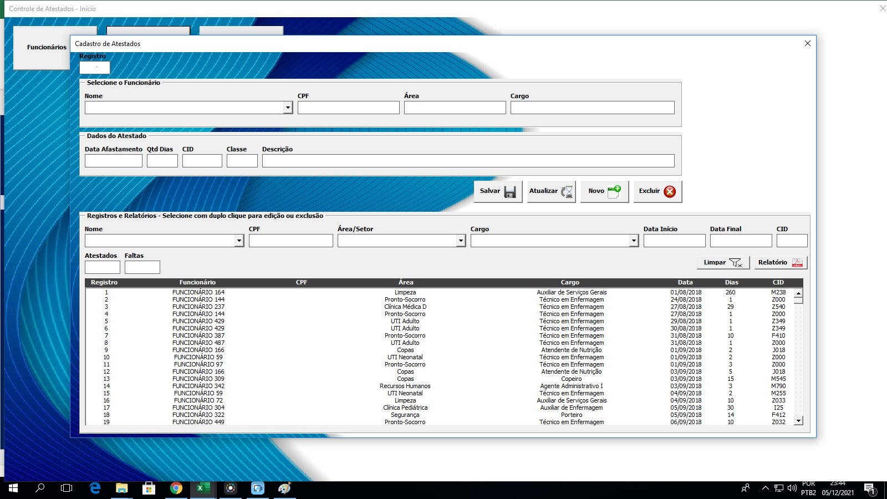This screenshot has width=887, height=499.
Task: Click Atualizar button with hourglass icon
Action: (x=551, y=191)
